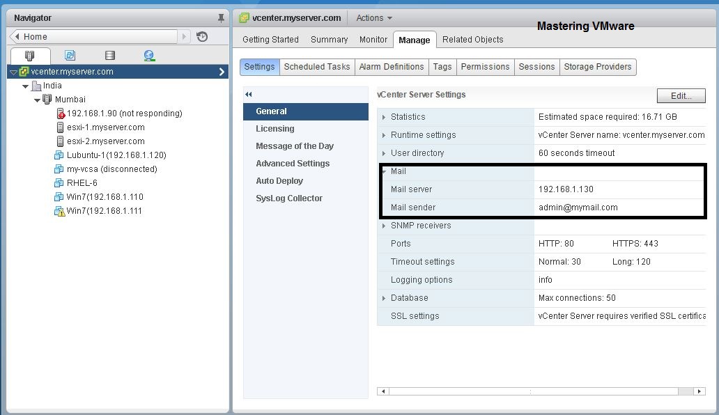Open the Summary tab
This screenshot has width=719, height=415.
point(330,40)
